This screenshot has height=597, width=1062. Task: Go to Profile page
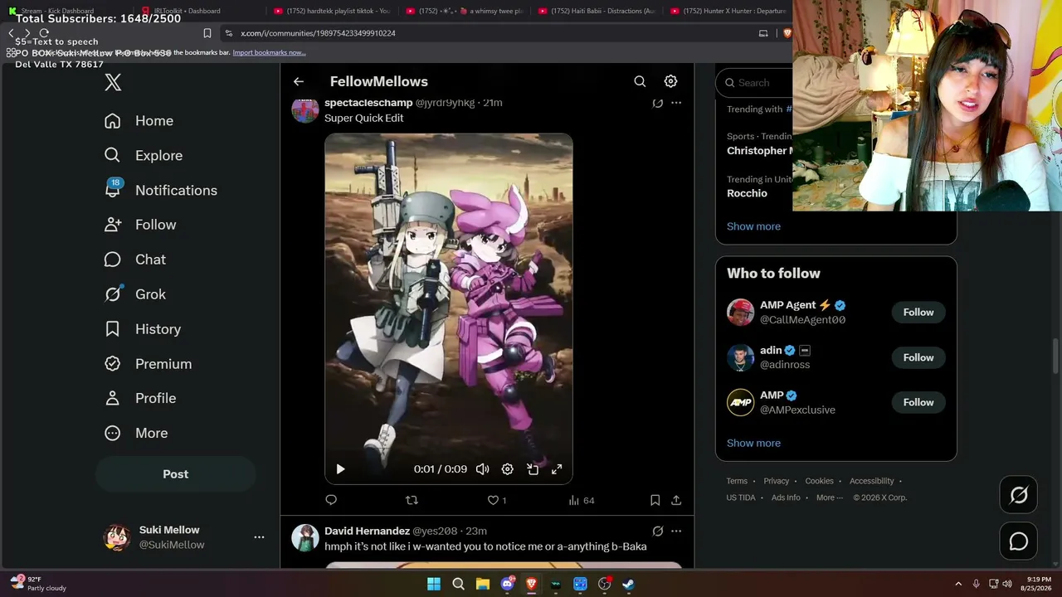coord(140,398)
